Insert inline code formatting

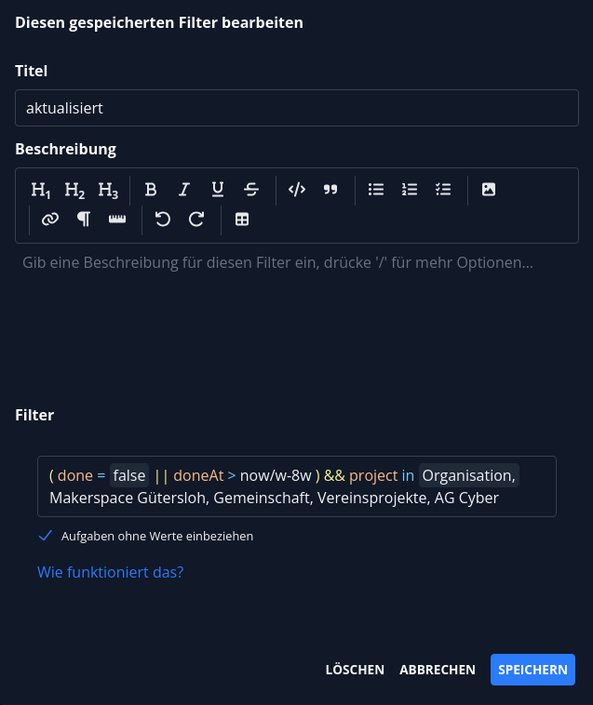coord(297,190)
